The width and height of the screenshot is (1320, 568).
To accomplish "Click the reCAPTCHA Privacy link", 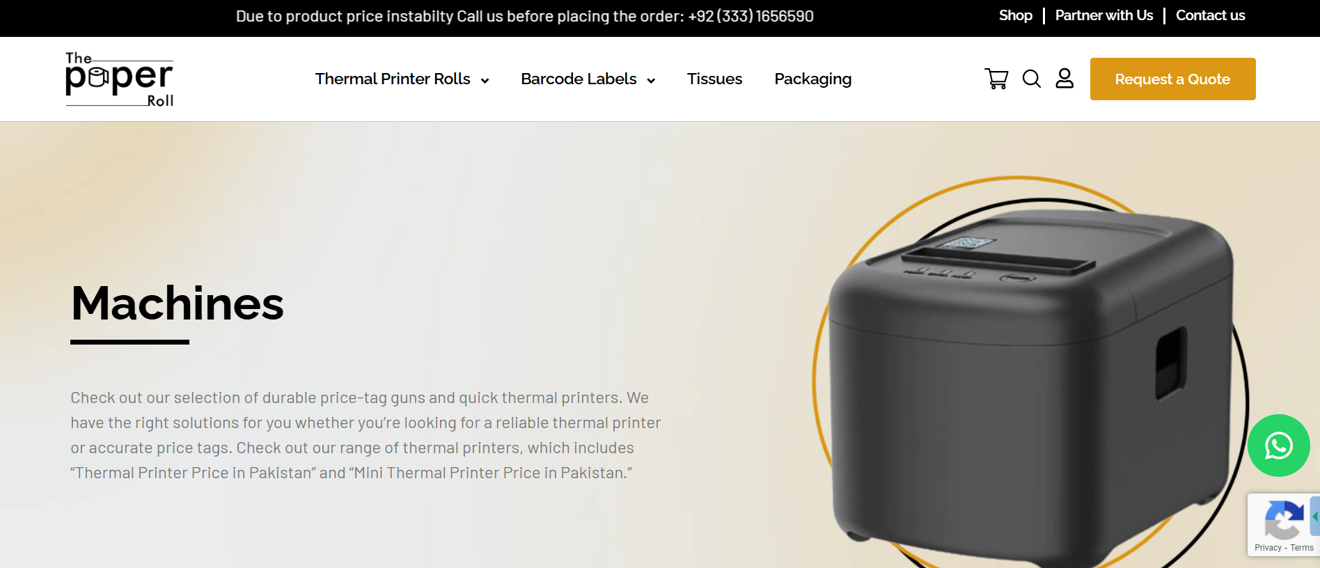I will [1268, 548].
